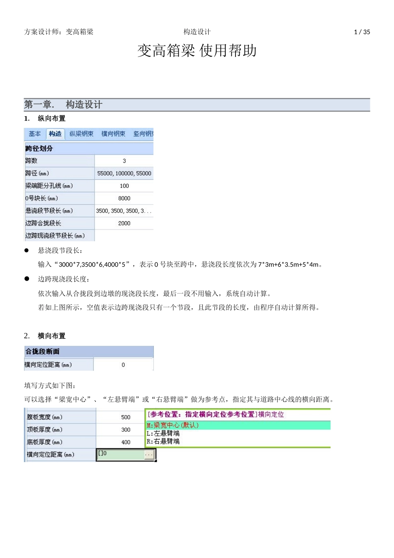Select the 构造 tab
Viewport: 394px width, 558px height.
[55, 134]
